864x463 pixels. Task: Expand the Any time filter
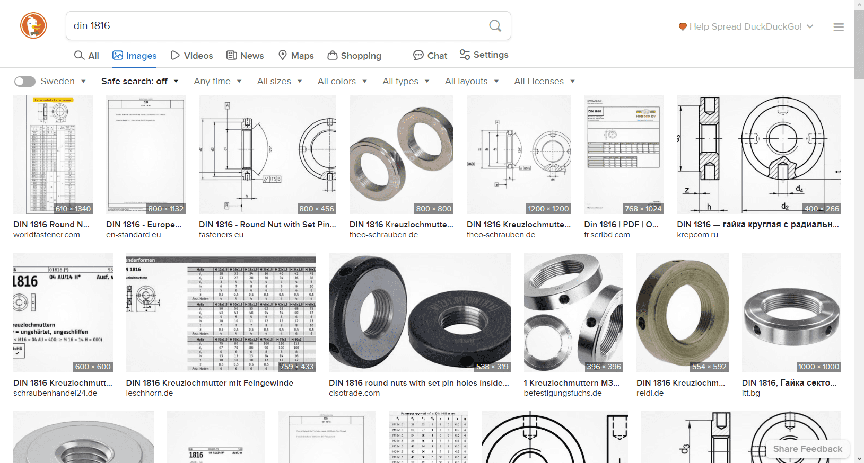pos(217,81)
